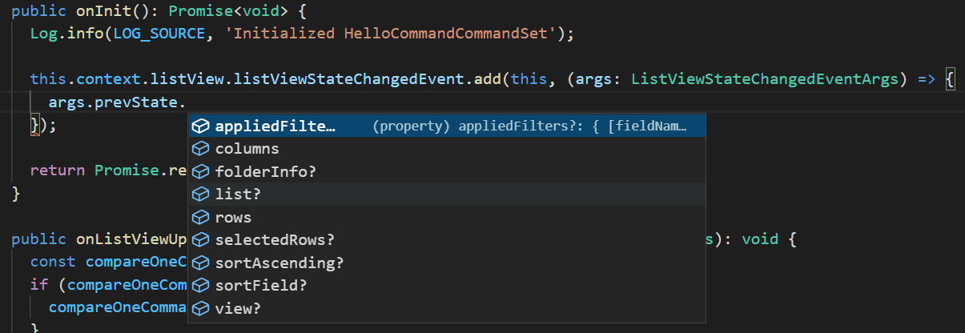Pick the folderInfo? completion item
Screen dimensions: 965x333
click(447, 172)
